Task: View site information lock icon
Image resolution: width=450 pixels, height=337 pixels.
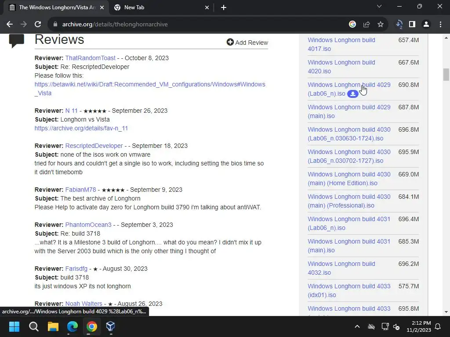Action: (x=55, y=25)
